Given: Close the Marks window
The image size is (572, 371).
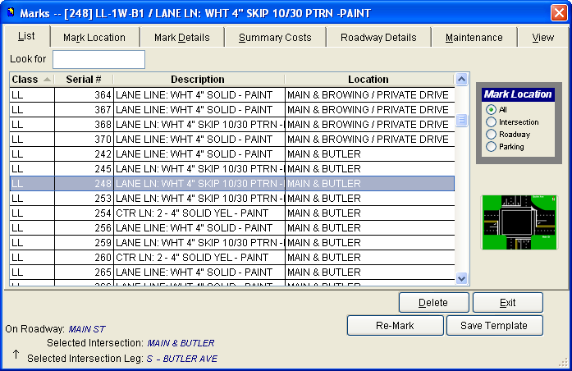Looking at the screenshot, I should (559, 13).
